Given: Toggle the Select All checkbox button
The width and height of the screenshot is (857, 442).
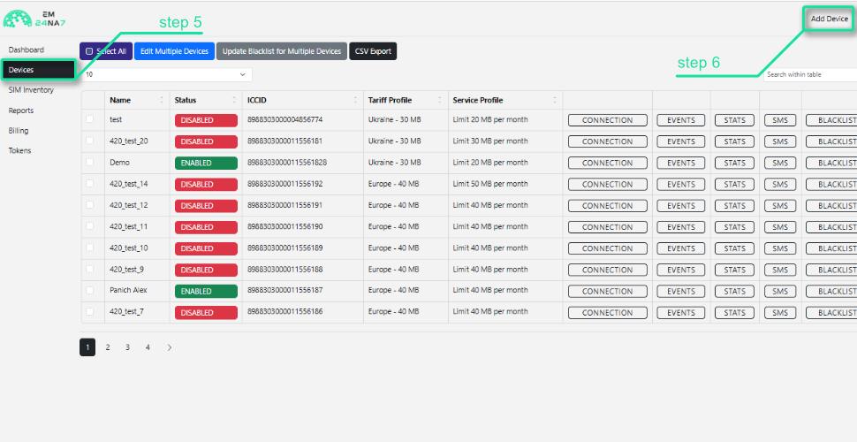Looking at the screenshot, I should click(106, 51).
